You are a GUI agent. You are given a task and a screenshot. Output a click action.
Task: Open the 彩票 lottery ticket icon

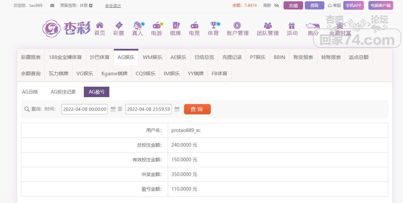click(x=119, y=25)
